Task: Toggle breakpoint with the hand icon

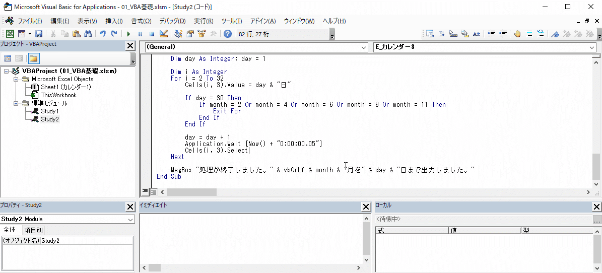Action: tap(517, 34)
